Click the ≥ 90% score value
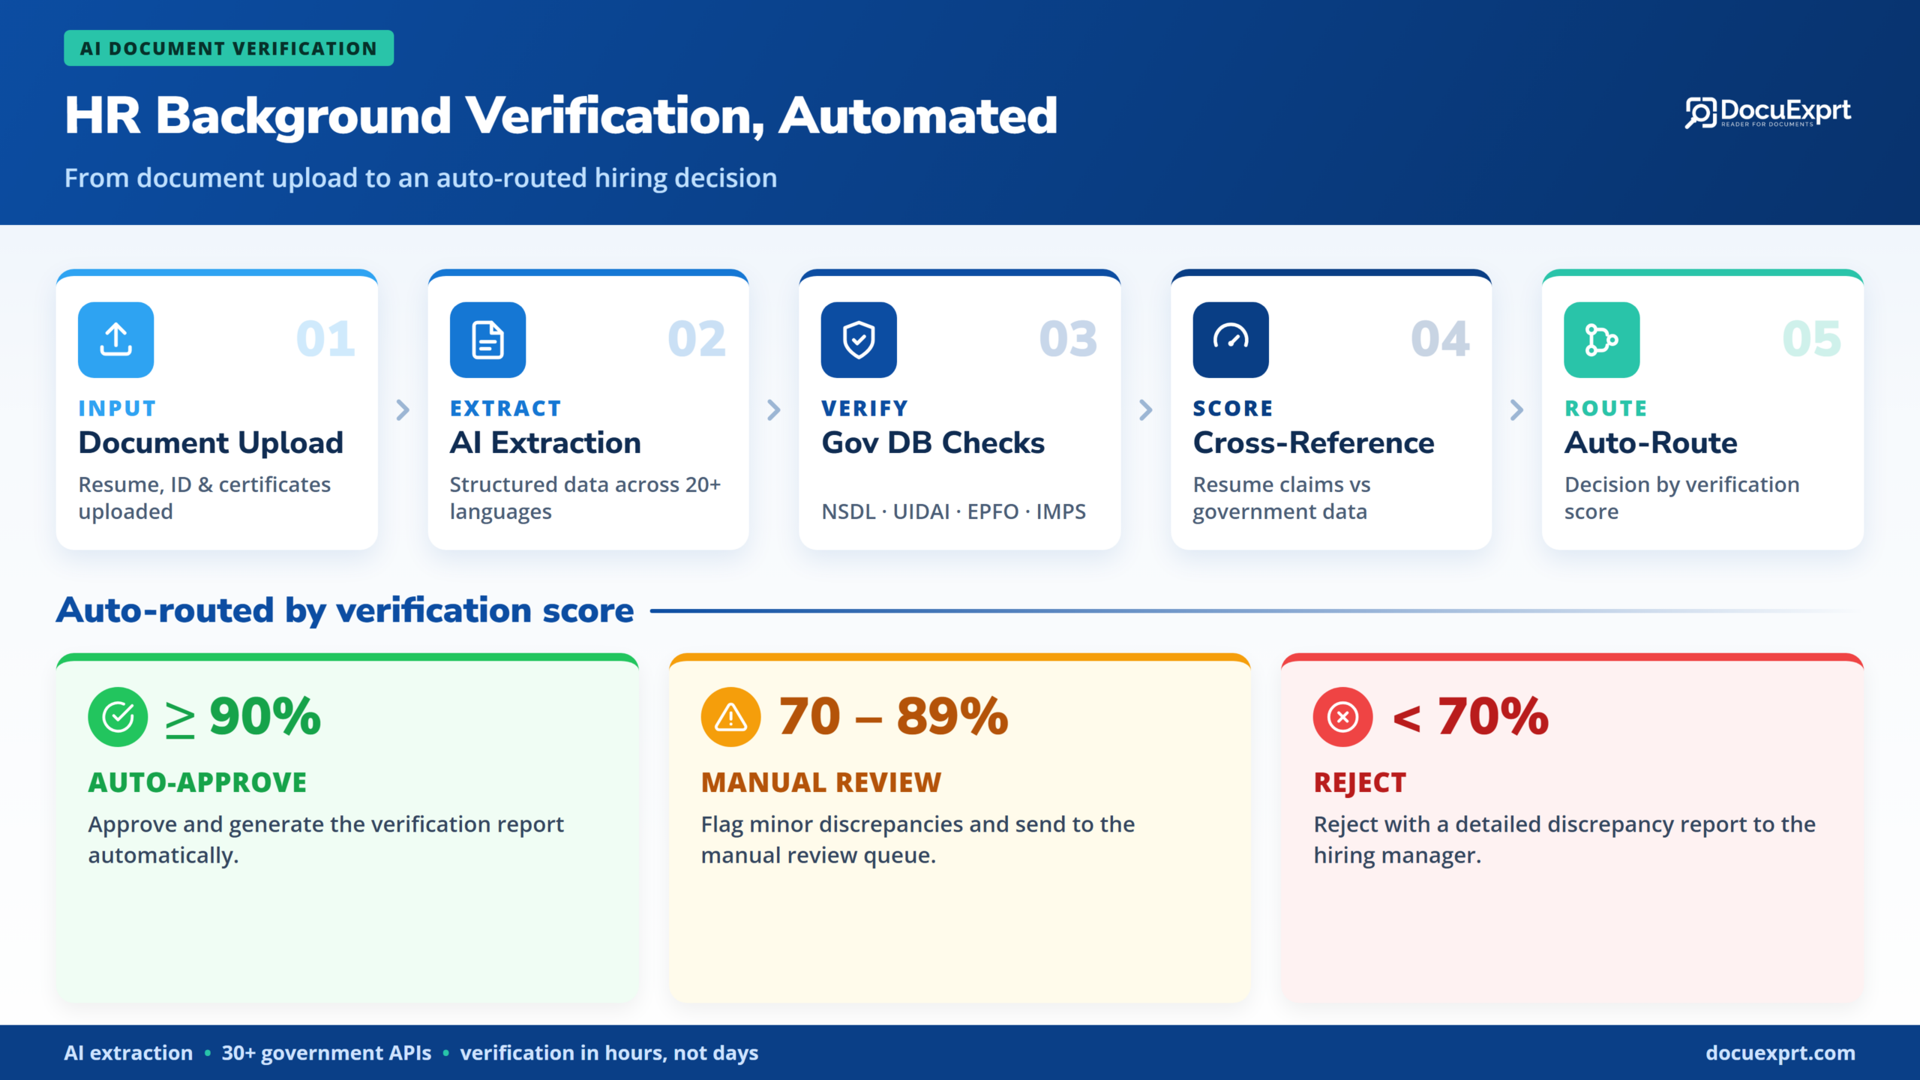Viewport: 1920px width, 1080px height. 243,717
